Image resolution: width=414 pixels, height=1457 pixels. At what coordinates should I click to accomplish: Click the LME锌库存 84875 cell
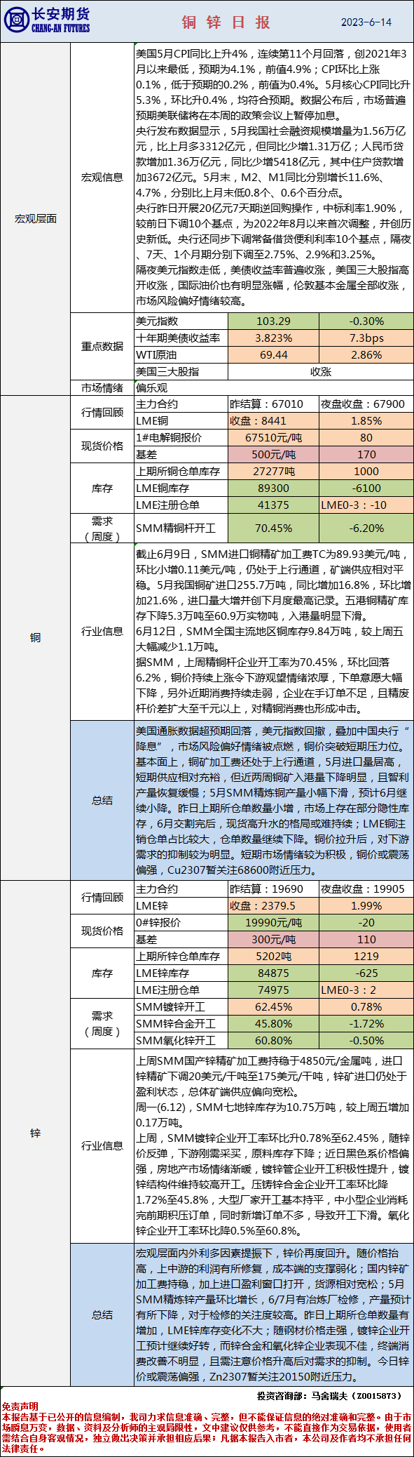(x=273, y=973)
